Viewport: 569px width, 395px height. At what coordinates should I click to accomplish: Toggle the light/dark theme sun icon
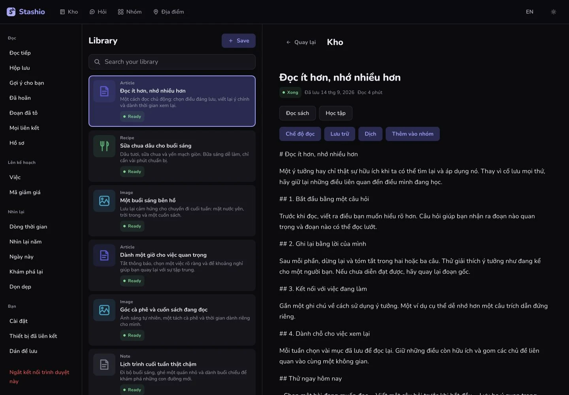pyautogui.click(x=554, y=12)
